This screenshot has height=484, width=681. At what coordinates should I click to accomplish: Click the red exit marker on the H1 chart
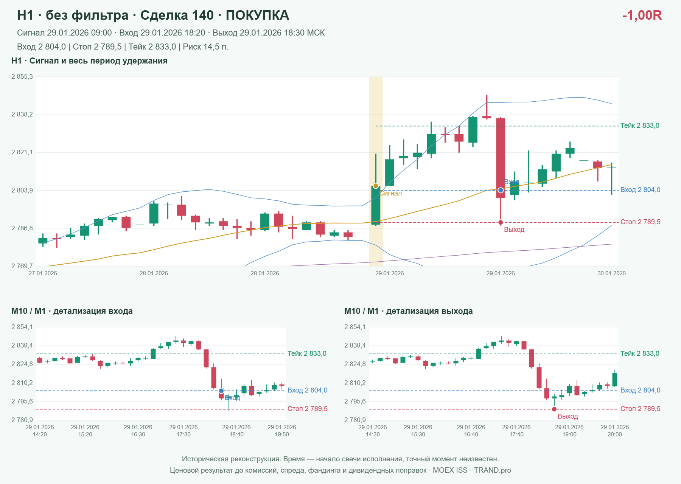coord(501,222)
